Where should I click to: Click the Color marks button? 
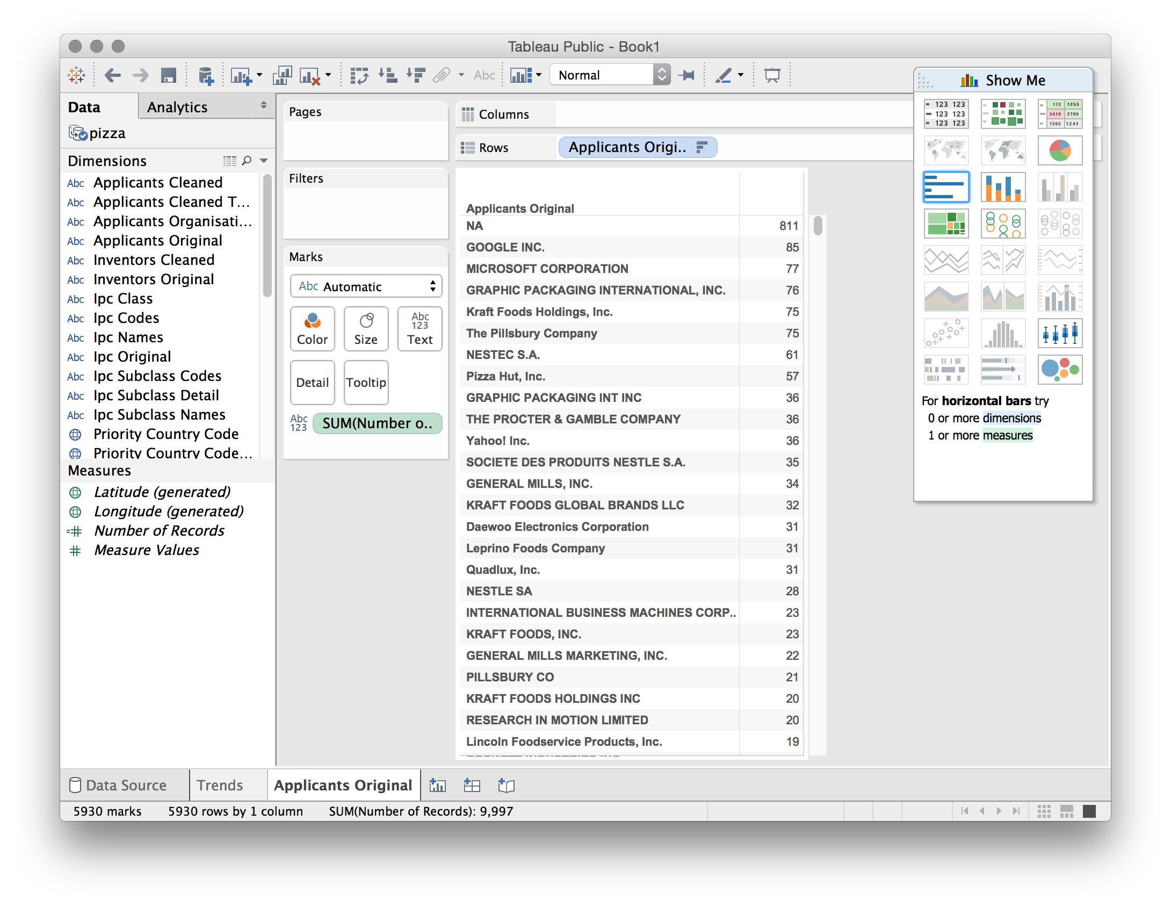(x=312, y=329)
